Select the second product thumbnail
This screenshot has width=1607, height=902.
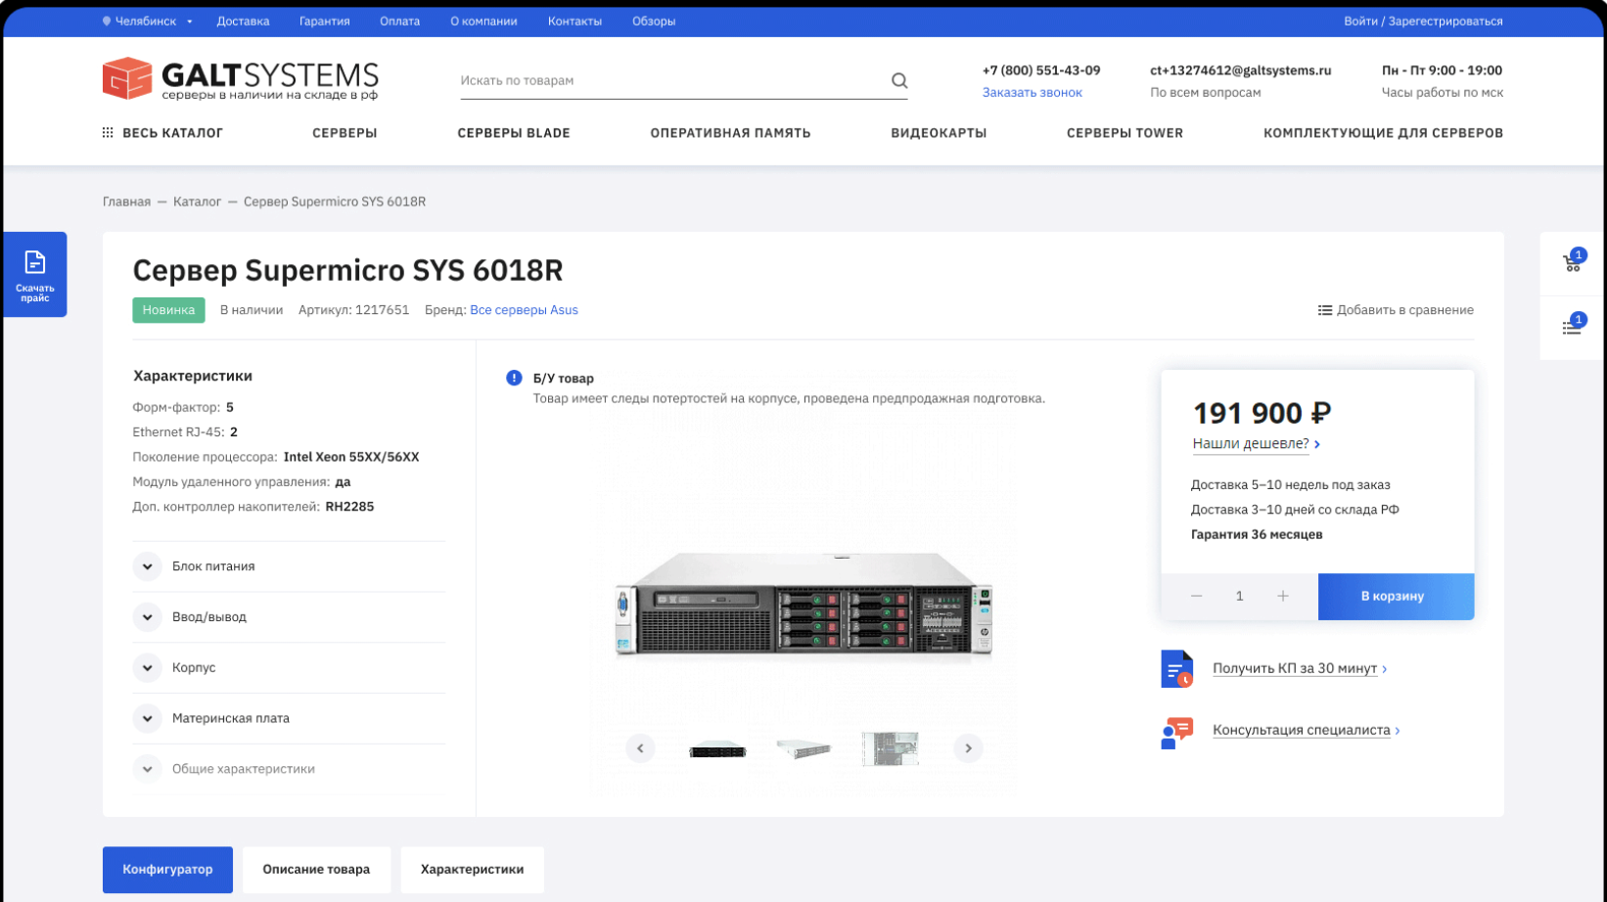[803, 749]
